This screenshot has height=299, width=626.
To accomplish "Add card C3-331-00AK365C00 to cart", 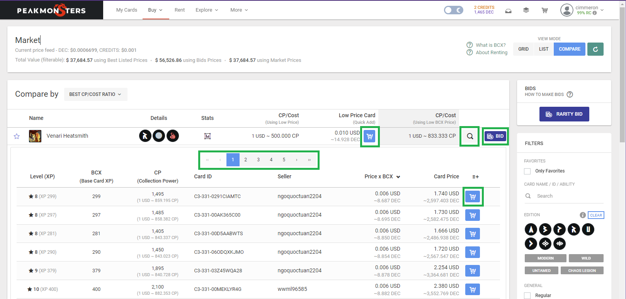I will click(x=473, y=215).
